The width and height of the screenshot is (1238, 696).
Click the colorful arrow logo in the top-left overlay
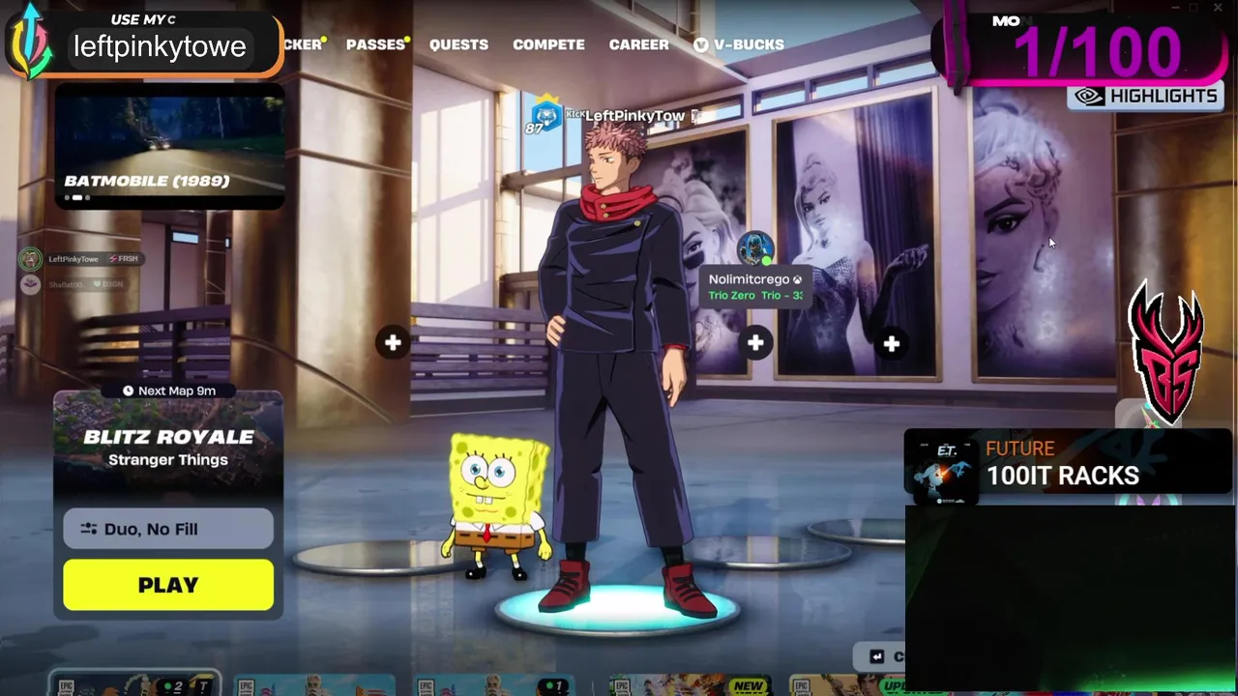click(x=31, y=42)
